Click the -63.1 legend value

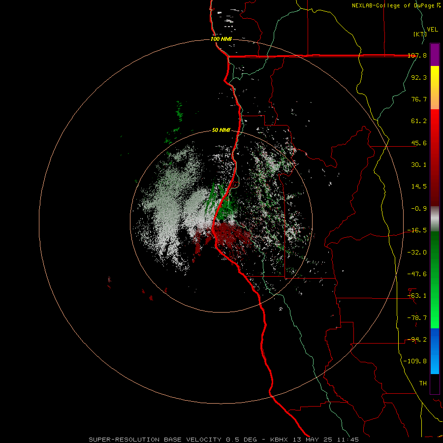pyautogui.click(x=417, y=296)
